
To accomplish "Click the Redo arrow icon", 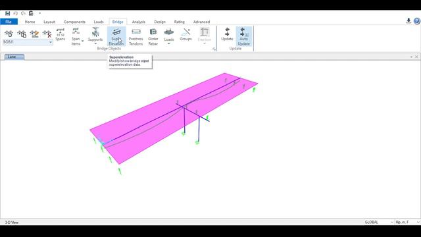I will coord(24,13).
